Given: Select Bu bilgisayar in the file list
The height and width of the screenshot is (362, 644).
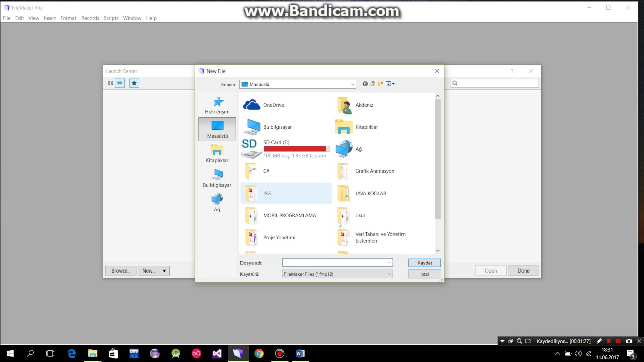Looking at the screenshot, I should point(286,127).
